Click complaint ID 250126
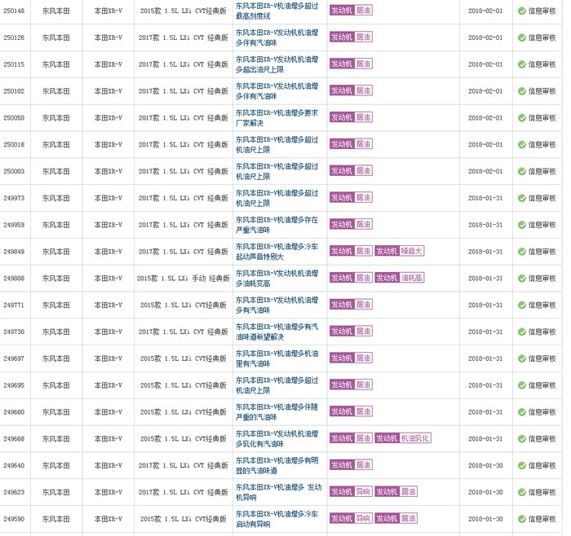The image size is (571, 536). 14,37
